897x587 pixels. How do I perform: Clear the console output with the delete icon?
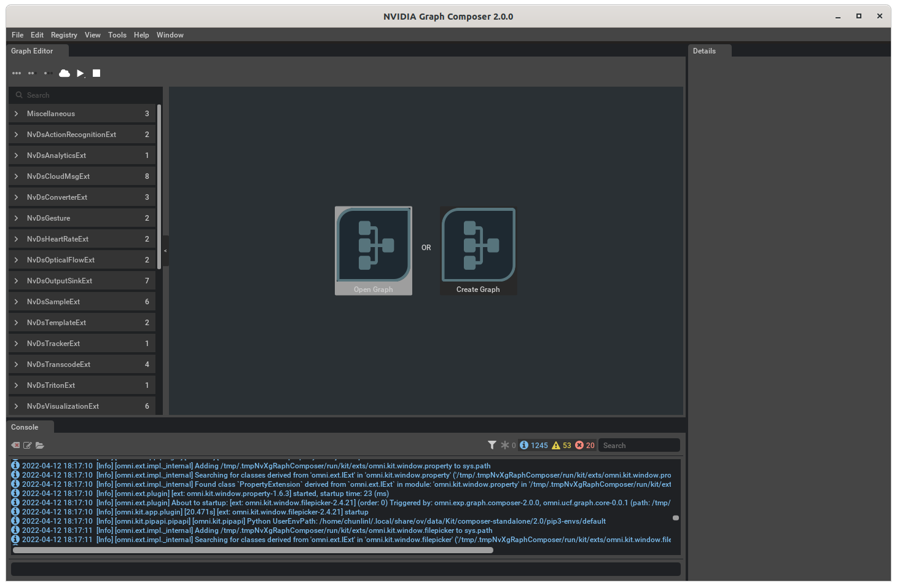pos(15,445)
